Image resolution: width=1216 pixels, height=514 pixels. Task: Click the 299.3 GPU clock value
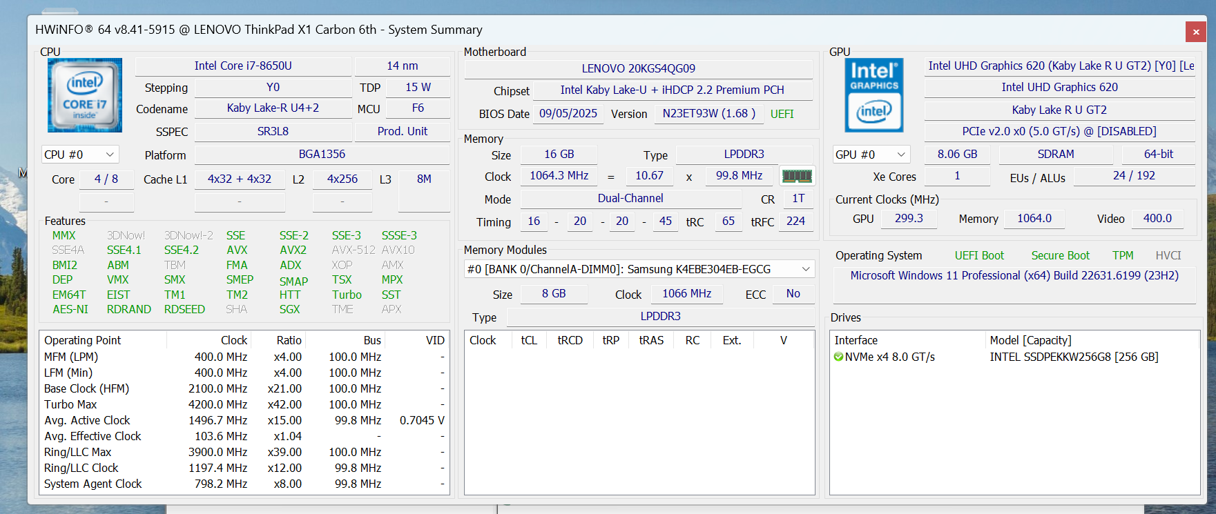(909, 219)
